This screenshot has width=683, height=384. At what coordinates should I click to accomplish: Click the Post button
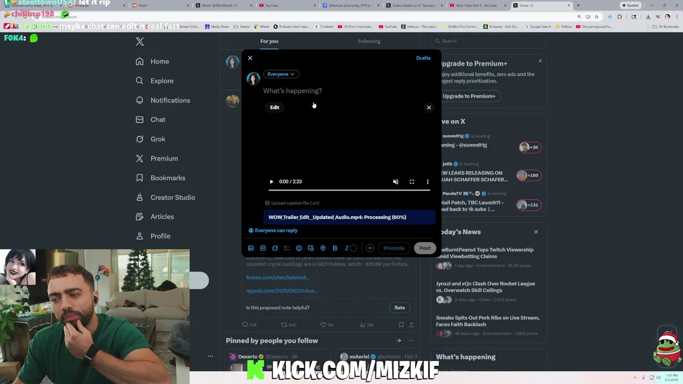coord(425,248)
